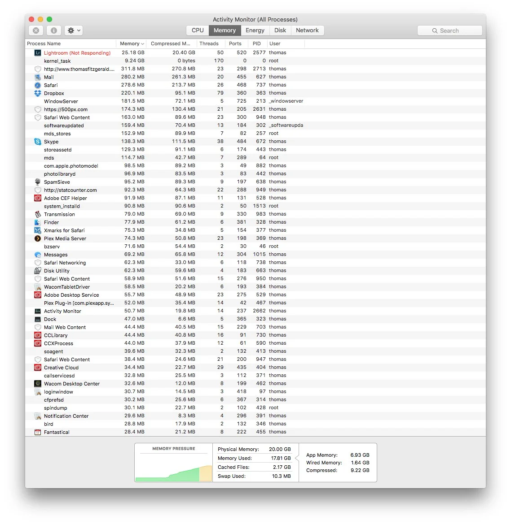Open the Disk tab
The image size is (511, 524).
280,30
